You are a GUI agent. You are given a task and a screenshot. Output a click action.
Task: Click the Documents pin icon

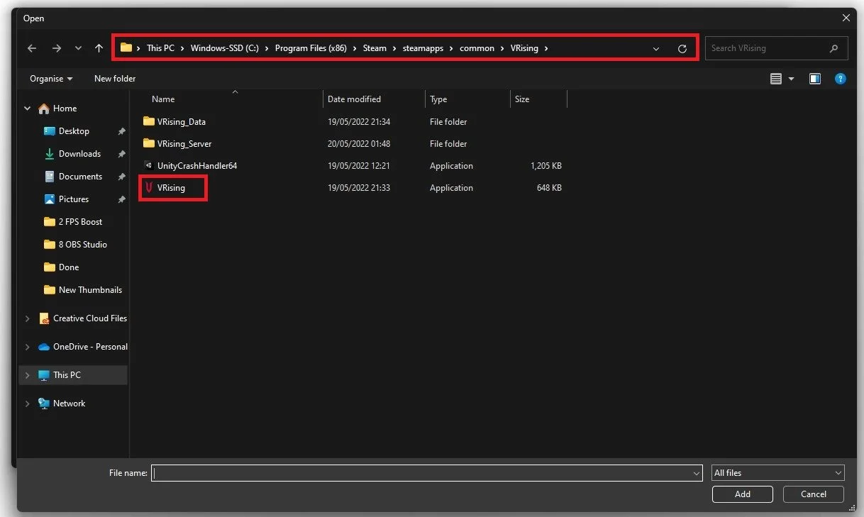coord(121,177)
